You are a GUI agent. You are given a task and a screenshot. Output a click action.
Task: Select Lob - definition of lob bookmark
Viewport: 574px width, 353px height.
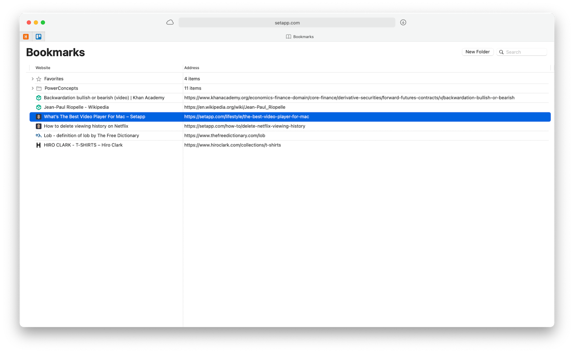[x=91, y=136]
